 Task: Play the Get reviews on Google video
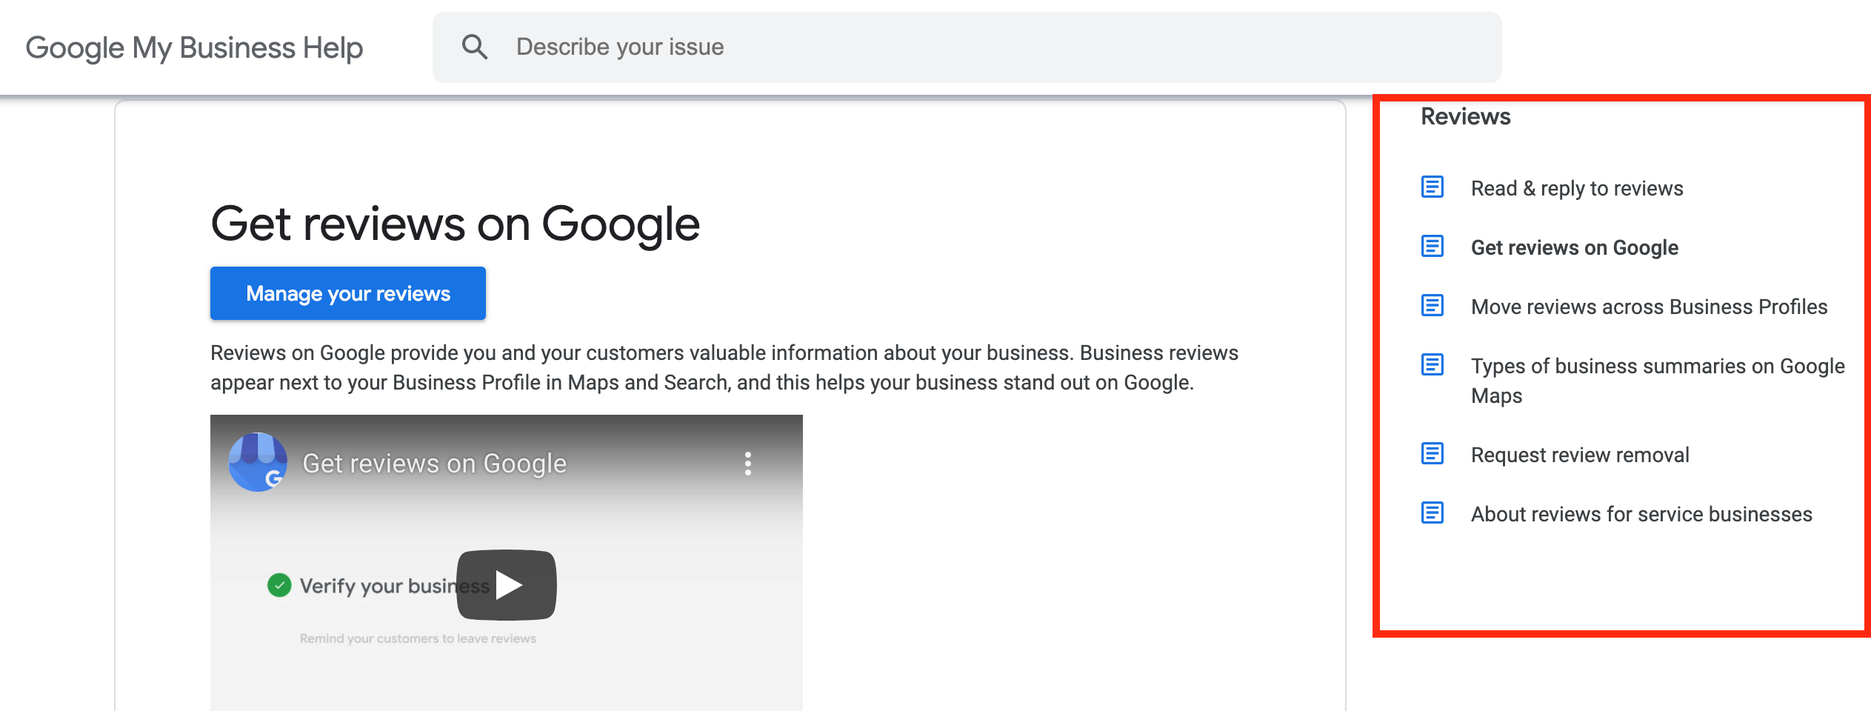tap(507, 584)
